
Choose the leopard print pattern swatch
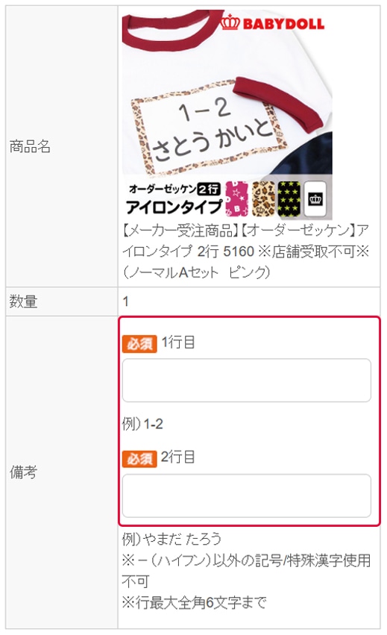[x=263, y=198]
